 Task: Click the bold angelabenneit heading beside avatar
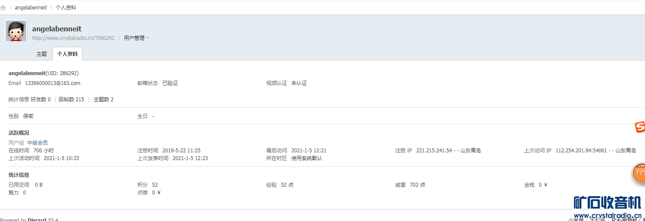pos(57,29)
